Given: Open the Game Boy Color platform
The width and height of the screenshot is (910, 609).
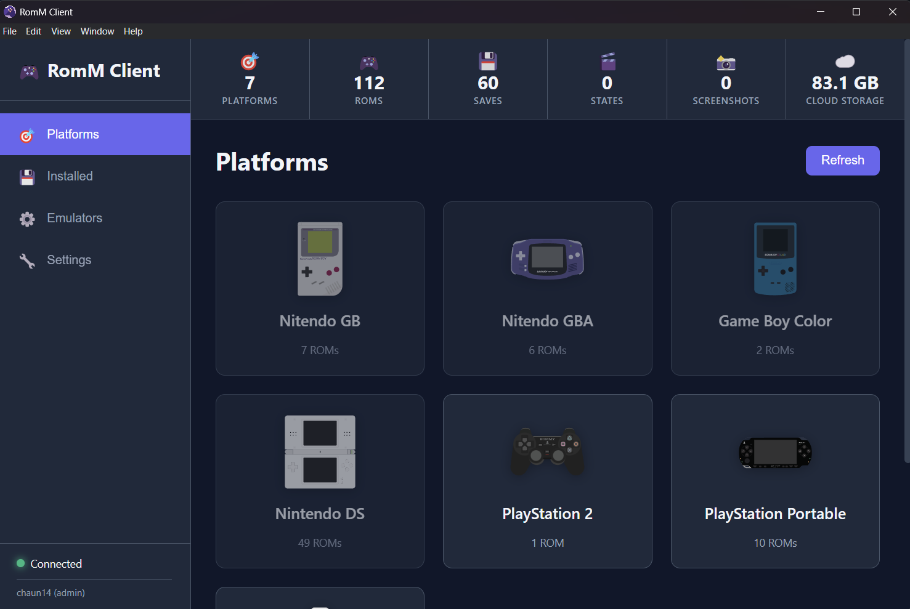Looking at the screenshot, I should point(775,288).
